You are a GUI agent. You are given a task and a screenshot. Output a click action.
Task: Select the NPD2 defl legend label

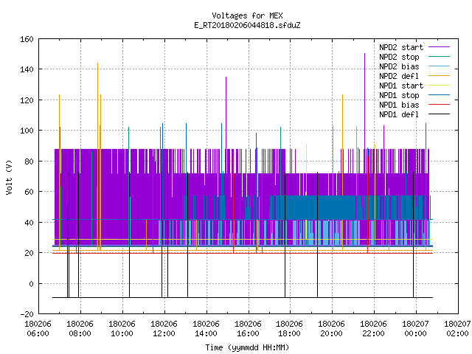pyautogui.click(x=399, y=76)
